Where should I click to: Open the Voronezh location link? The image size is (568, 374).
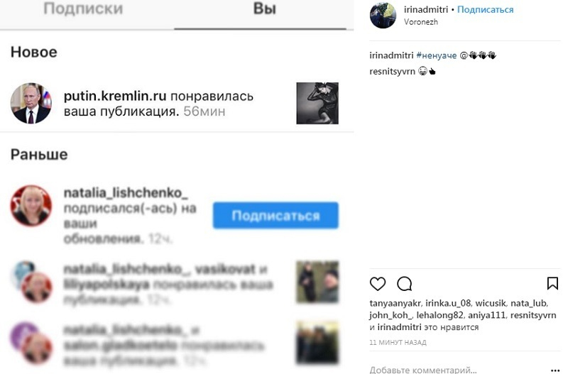click(421, 22)
